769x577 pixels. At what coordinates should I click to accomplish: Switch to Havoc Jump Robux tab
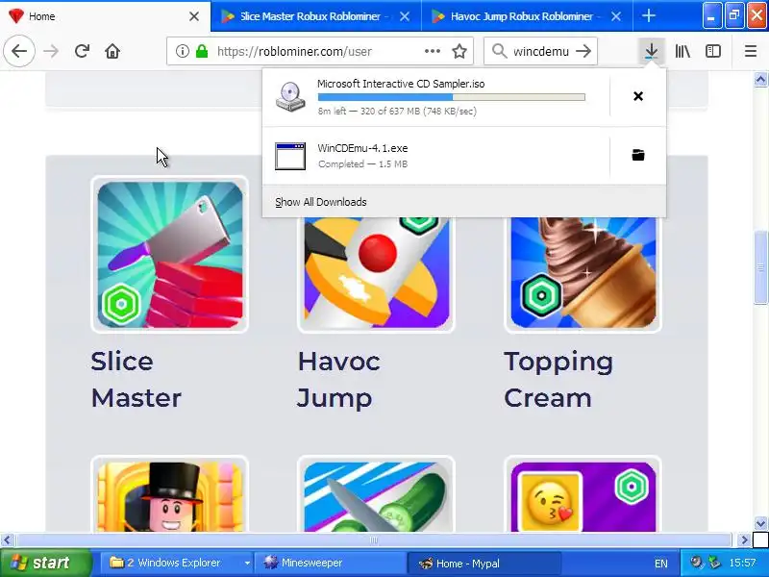tap(521, 16)
